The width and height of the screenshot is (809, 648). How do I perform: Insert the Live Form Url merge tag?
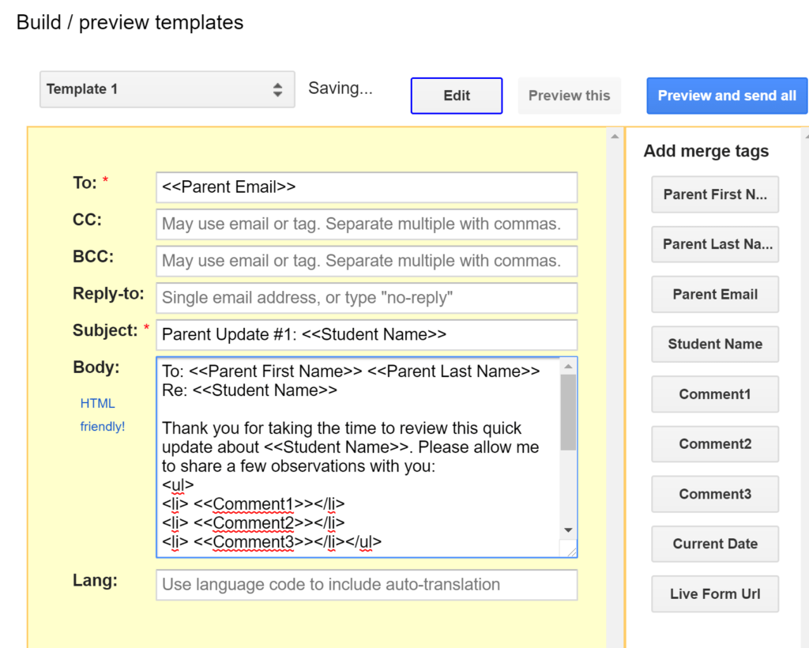pos(715,593)
